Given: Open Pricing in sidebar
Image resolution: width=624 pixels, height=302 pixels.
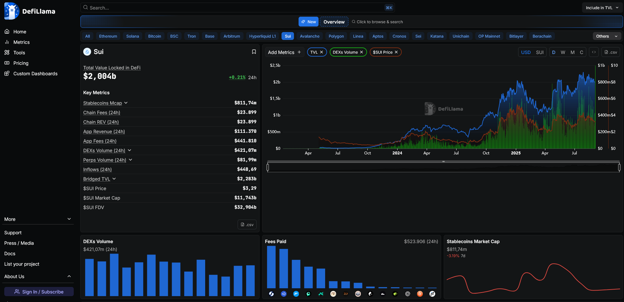Looking at the screenshot, I should [x=21, y=63].
